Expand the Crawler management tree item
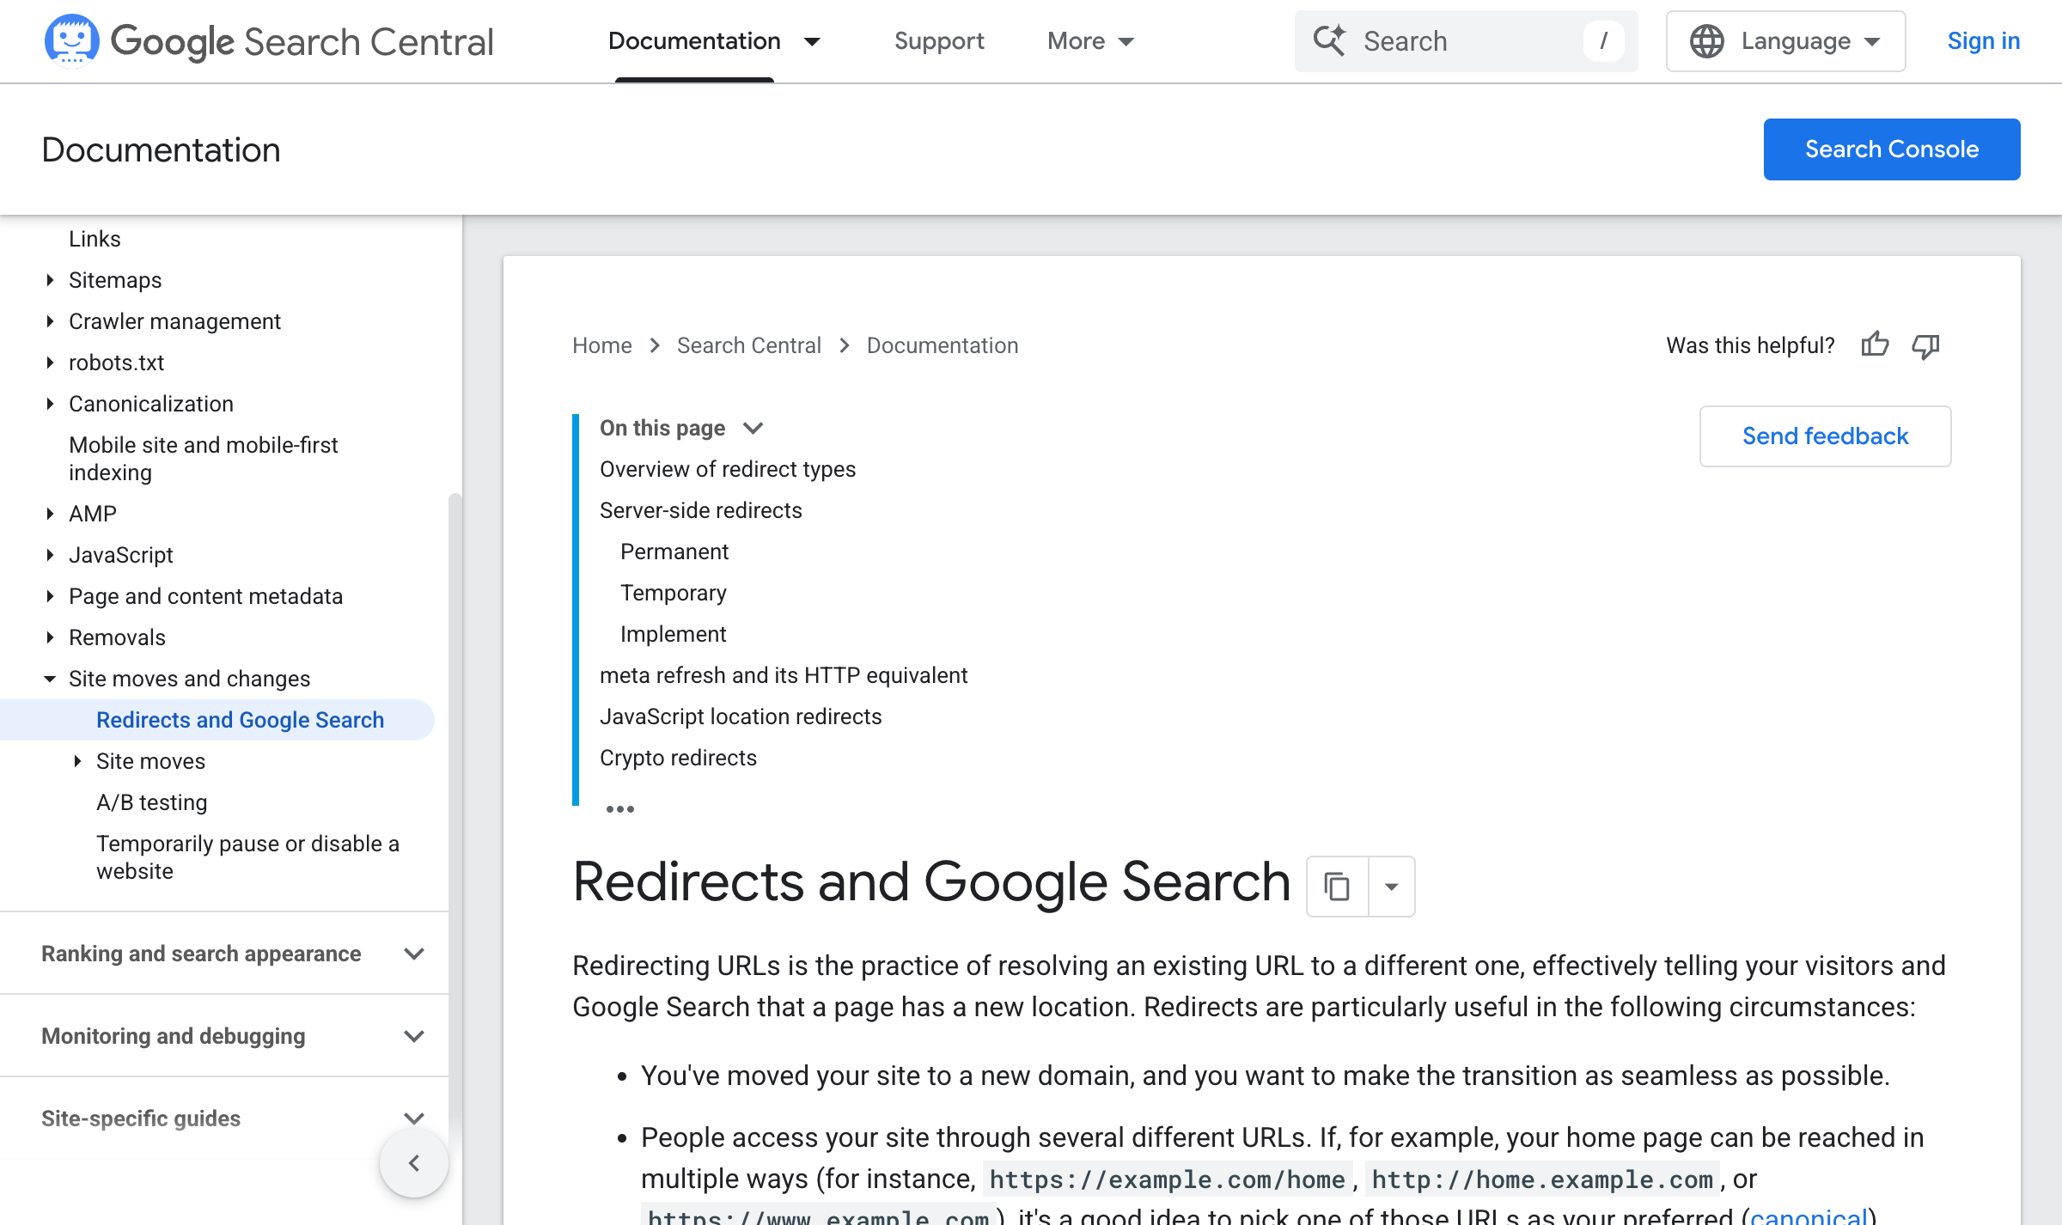 tap(50, 321)
